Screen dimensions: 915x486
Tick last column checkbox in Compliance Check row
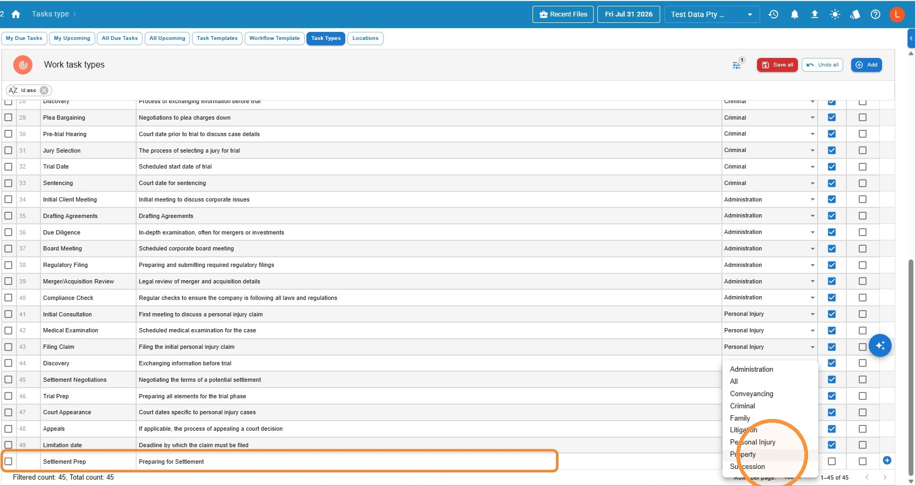click(x=862, y=298)
